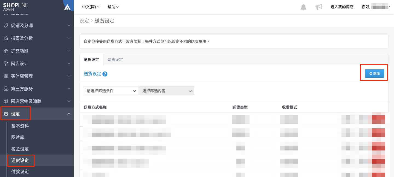Click the 送货类型 column header
394x177 pixels.
[240, 107]
